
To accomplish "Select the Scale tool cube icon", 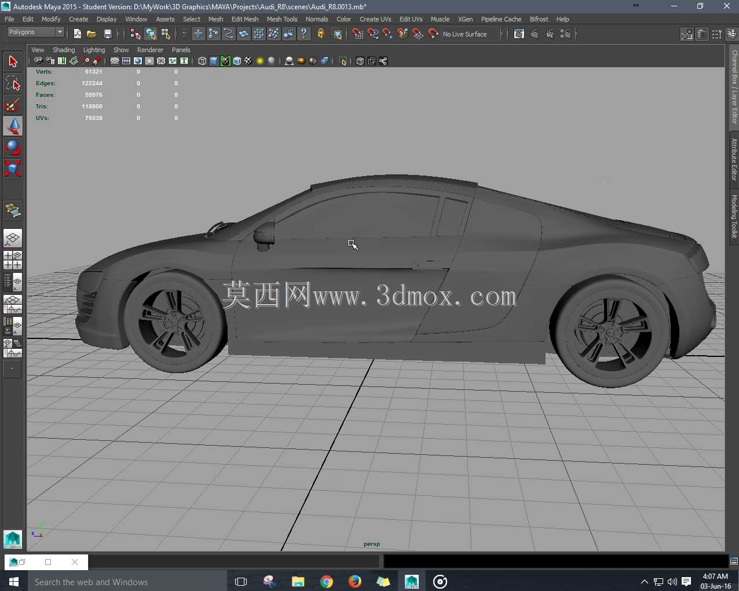I will coord(13,169).
